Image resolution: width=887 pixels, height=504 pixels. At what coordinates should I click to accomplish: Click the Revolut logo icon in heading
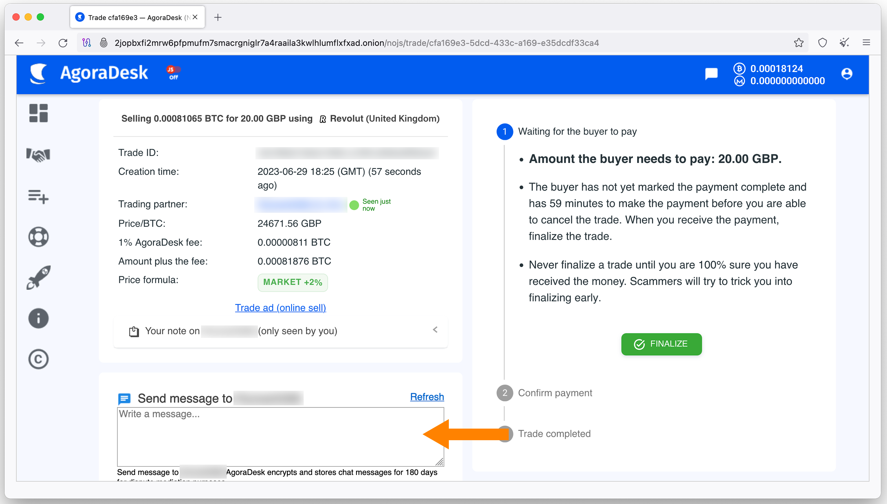click(322, 119)
